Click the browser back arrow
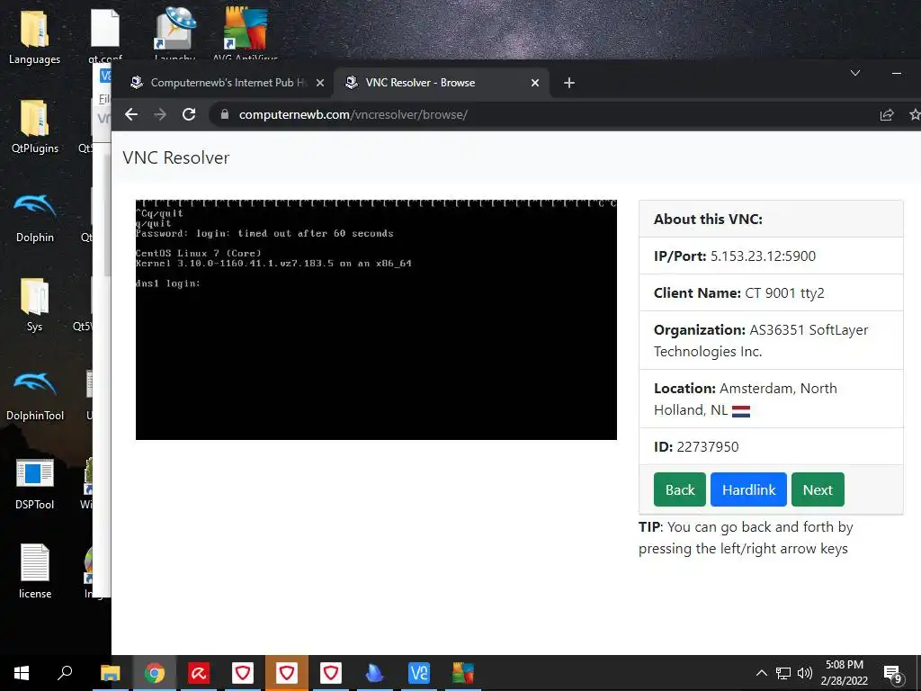Image resolution: width=921 pixels, height=691 pixels. [131, 114]
